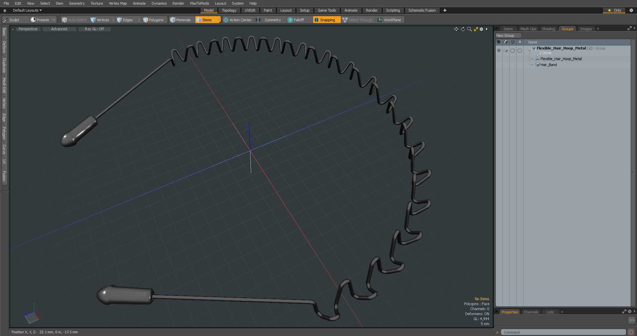Viewport: 637px width, 336px height.
Task: Click the render camera column header icon
Action: click(506, 42)
